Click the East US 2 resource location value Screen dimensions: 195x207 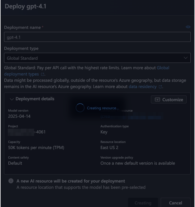click(x=109, y=148)
